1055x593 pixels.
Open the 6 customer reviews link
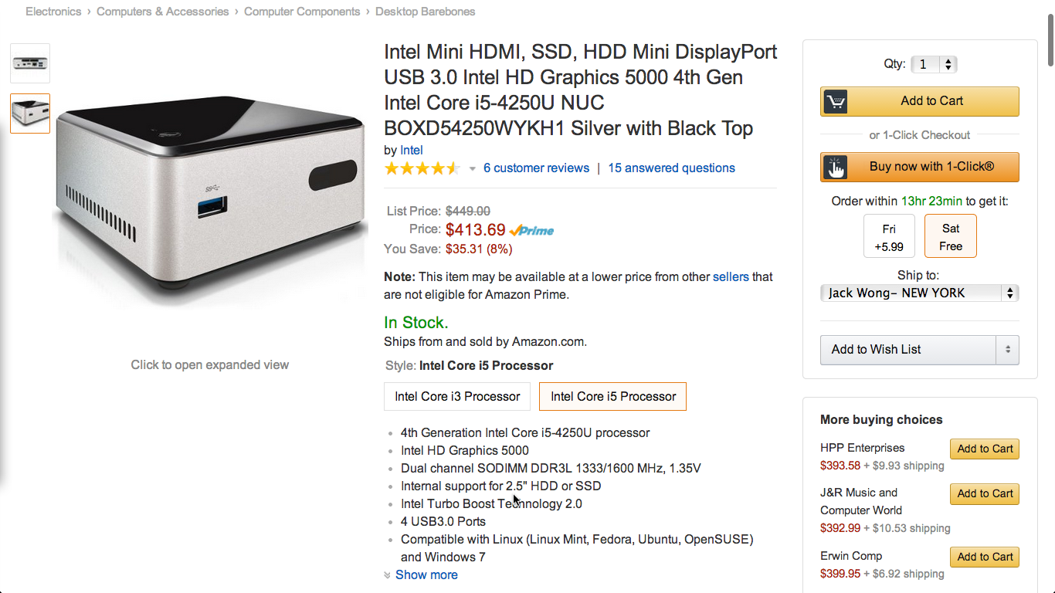(x=536, y=168)
